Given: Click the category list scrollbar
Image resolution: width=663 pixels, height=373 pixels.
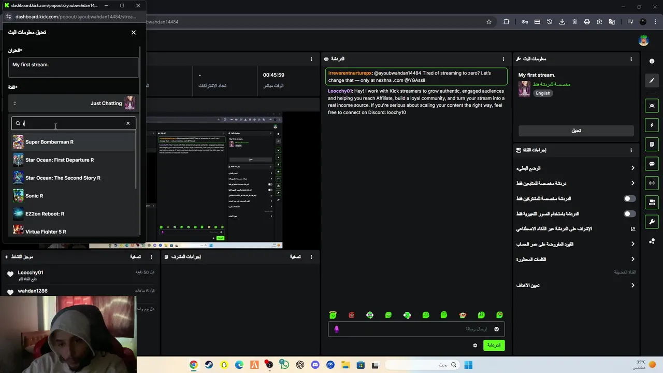Looking at the screenshot, I should (x=137, y=161).
